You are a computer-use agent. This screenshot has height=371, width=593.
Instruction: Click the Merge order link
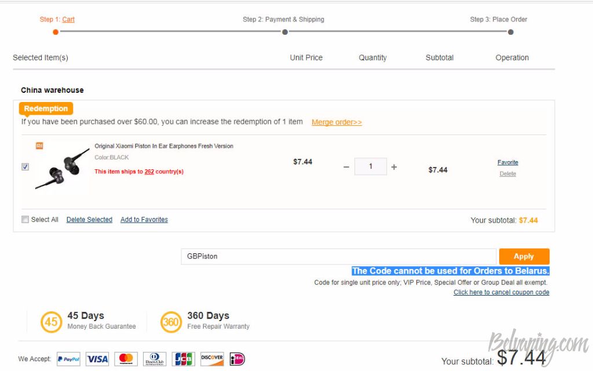coord(336,122)
